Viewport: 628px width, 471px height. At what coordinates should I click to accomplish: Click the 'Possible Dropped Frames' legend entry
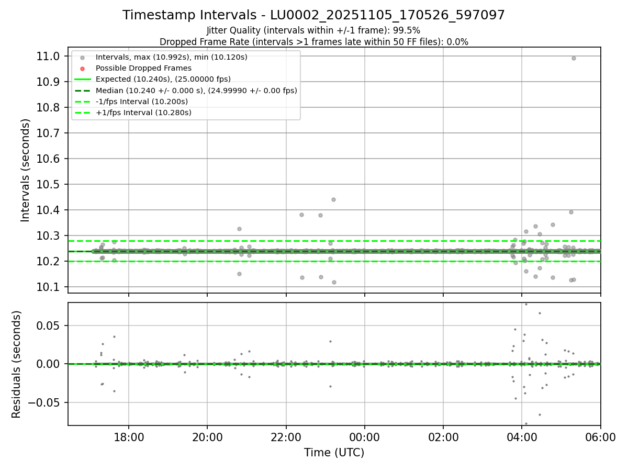143,68
